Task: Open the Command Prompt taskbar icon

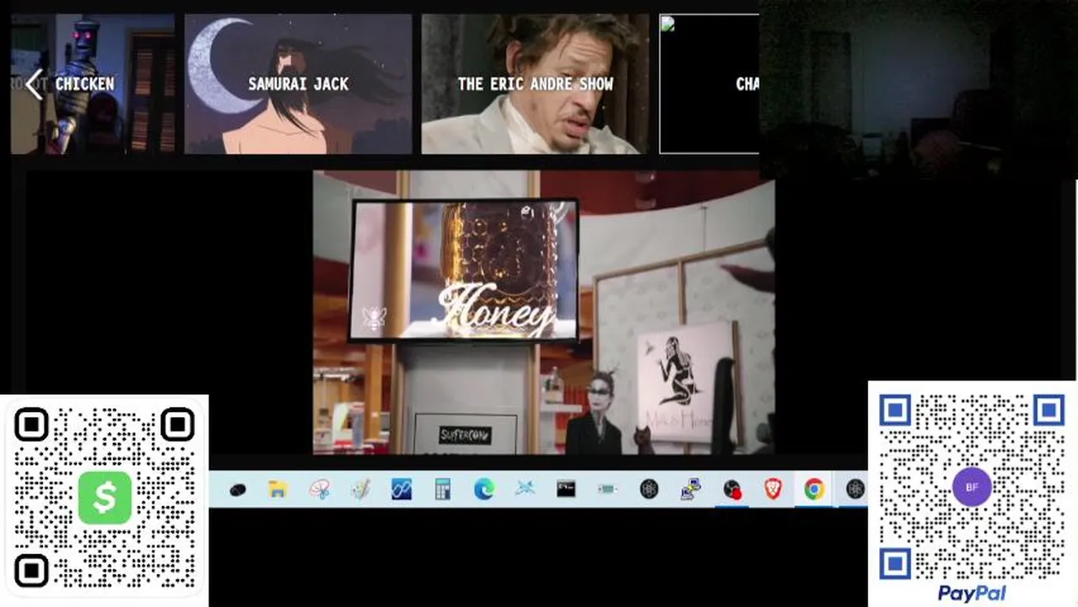Action: coord(566,489)
